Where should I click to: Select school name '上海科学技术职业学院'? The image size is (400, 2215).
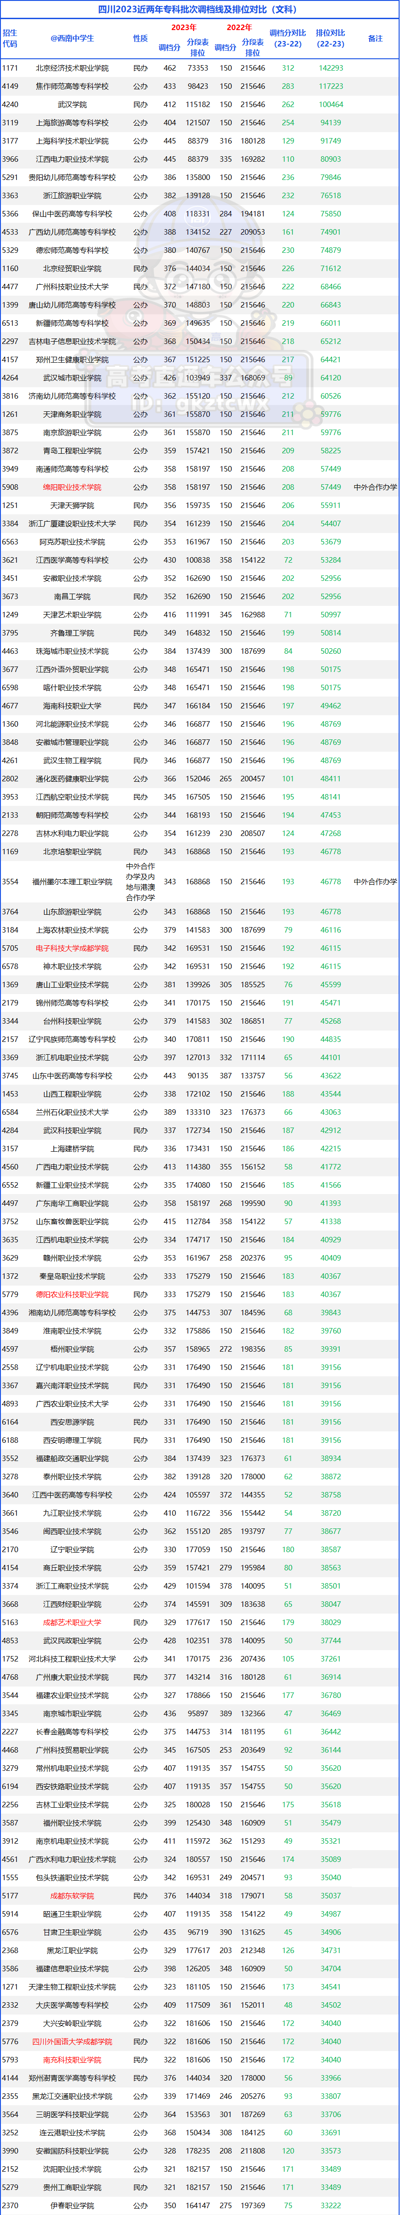coord(72,141)
